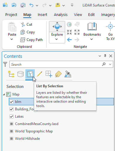The image size is (115, 151).
Task: Switch to the Map ribbon tab
Action: [27, 15]
